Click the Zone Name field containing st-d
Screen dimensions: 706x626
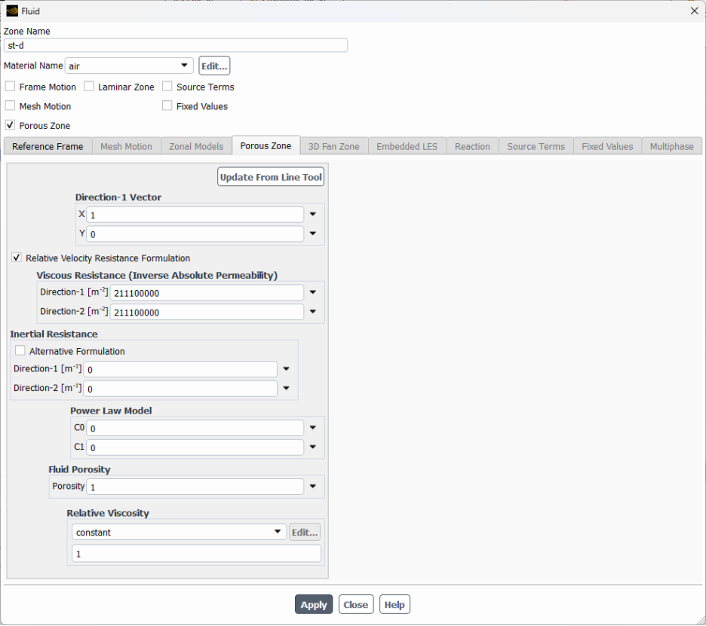tap(176, 45)
